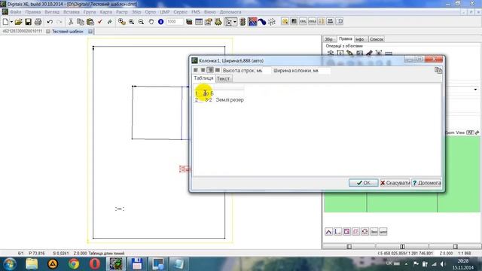The height and width of the screenshot is (271, 482).
Task: Open the Сервіс menu
Action: coord(181,12)
